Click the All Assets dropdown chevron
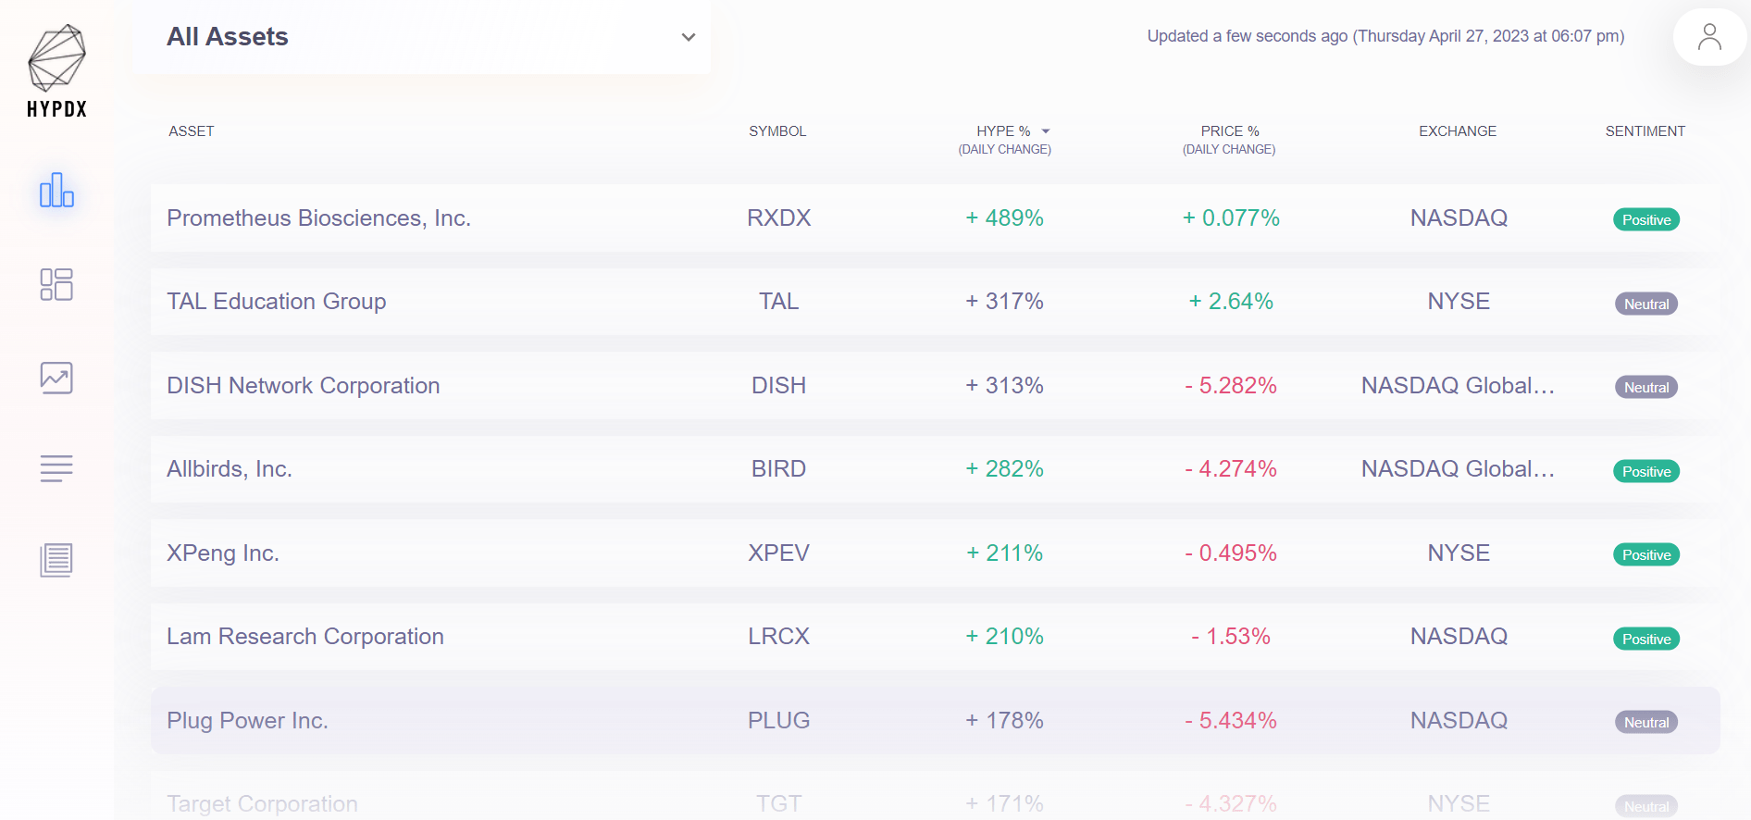The height and width of the screenshot is (820, 1751). coord(688,37)
